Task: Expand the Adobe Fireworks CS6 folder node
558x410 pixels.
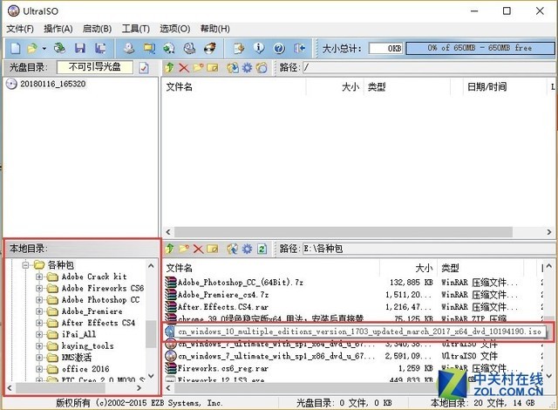Action: click(x=39, y=288)
